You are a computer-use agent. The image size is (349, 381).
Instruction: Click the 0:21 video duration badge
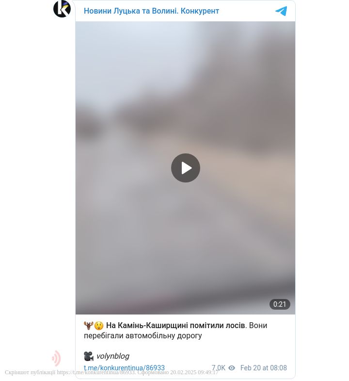pos(280,304)
